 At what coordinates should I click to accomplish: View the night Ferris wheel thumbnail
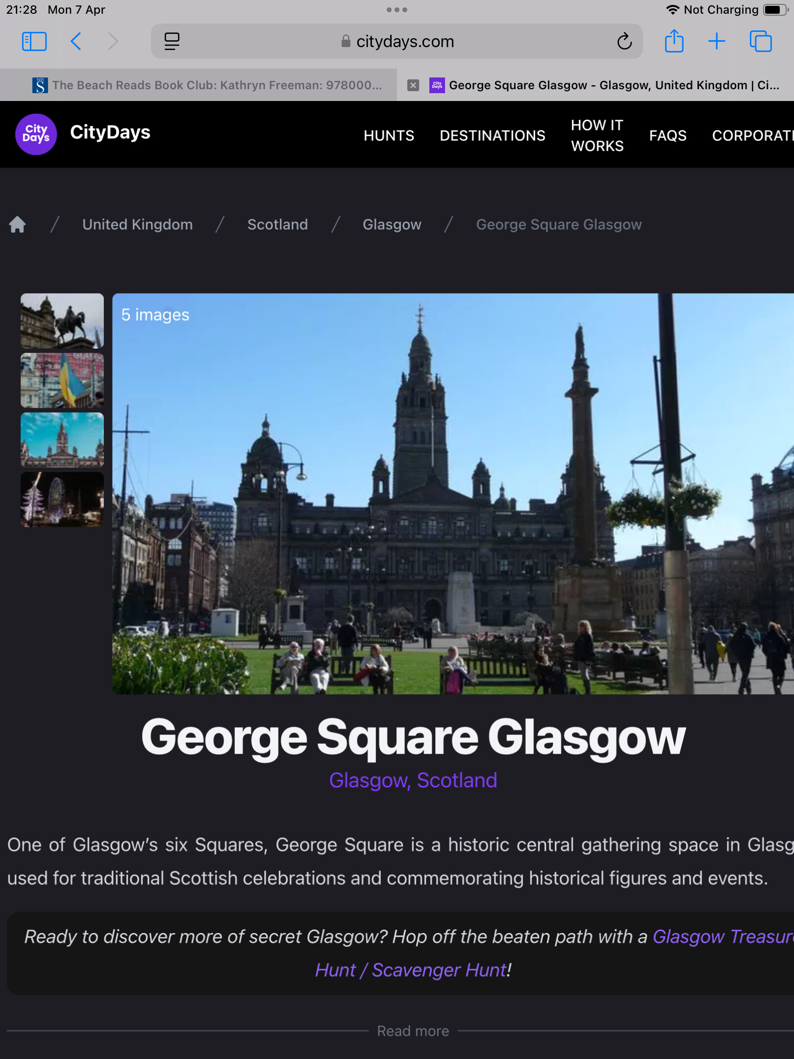tap(62, 499)
